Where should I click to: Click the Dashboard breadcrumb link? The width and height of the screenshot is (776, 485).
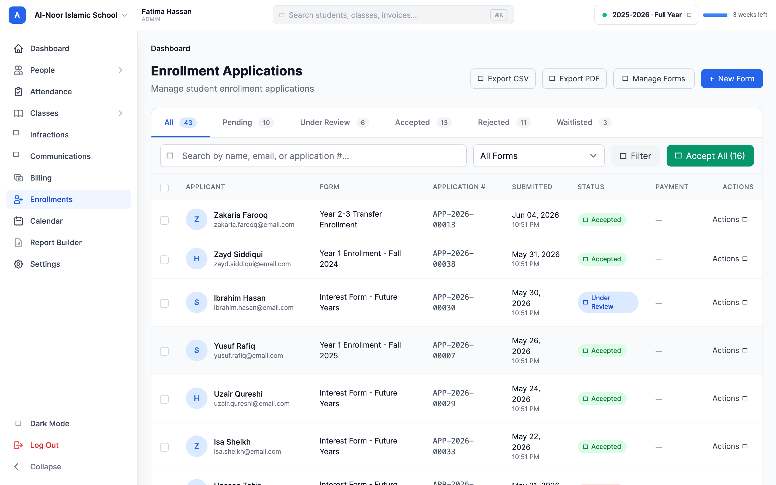pyautogui.click(x=170, y=48)
